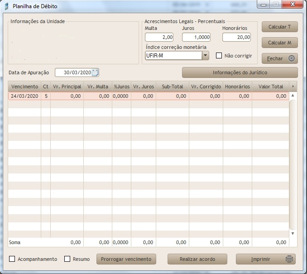This screenshot has width=307, height=274.
Task: Sort by the Vencimento column header
Action: (x=24, y=87)
